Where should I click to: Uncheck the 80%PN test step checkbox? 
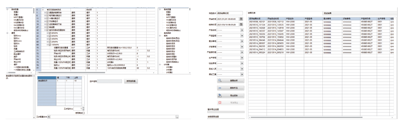tap(50, 33)
